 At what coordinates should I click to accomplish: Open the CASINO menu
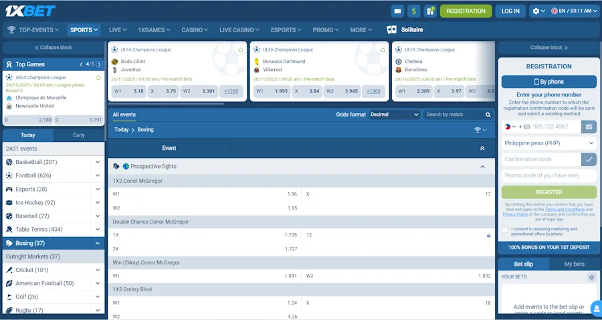point(195,29)
